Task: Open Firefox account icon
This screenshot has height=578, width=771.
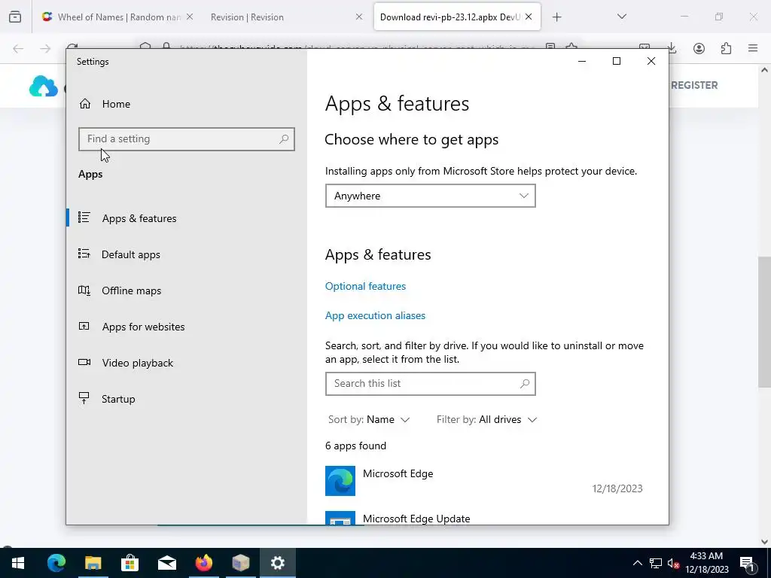Action: click(x=699, y=48)
